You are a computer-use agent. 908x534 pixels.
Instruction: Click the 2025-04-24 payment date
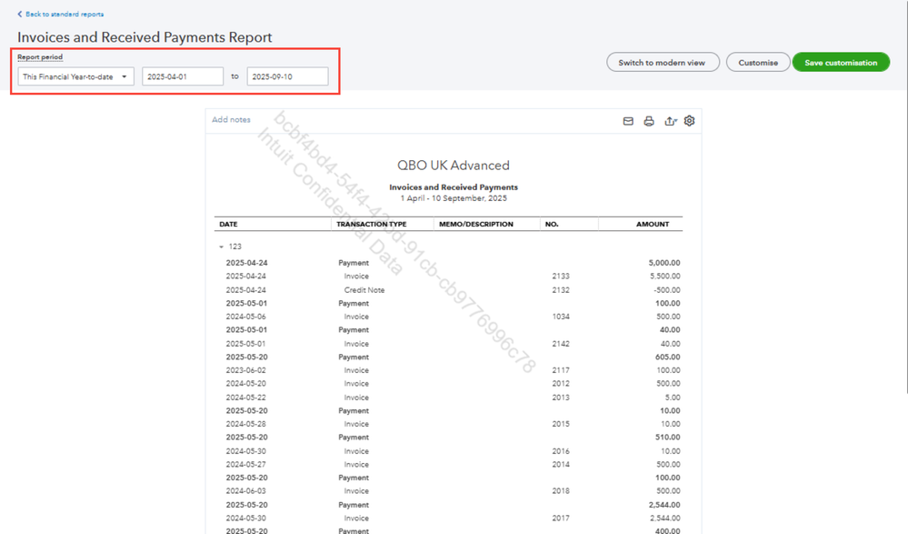coord(246,263)
